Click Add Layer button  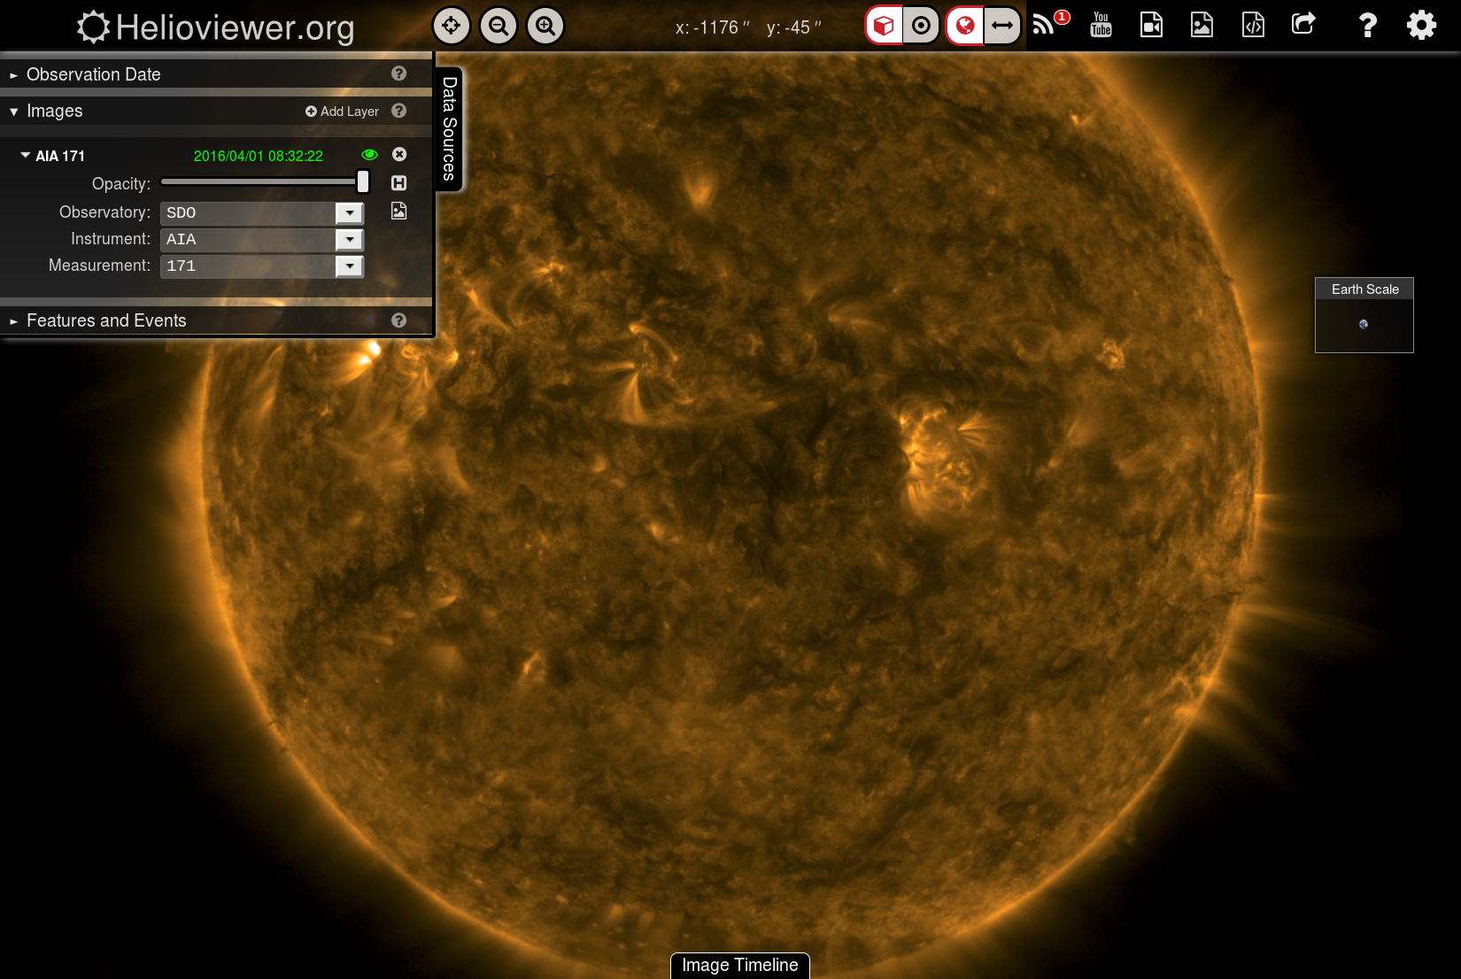pyautogui.click(x=342, y=112)
